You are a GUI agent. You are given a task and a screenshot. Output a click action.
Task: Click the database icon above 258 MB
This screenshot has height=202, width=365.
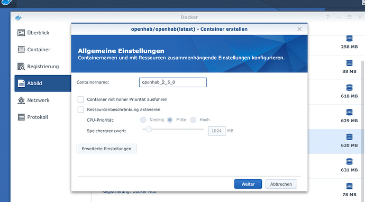(x=350, y=39)
